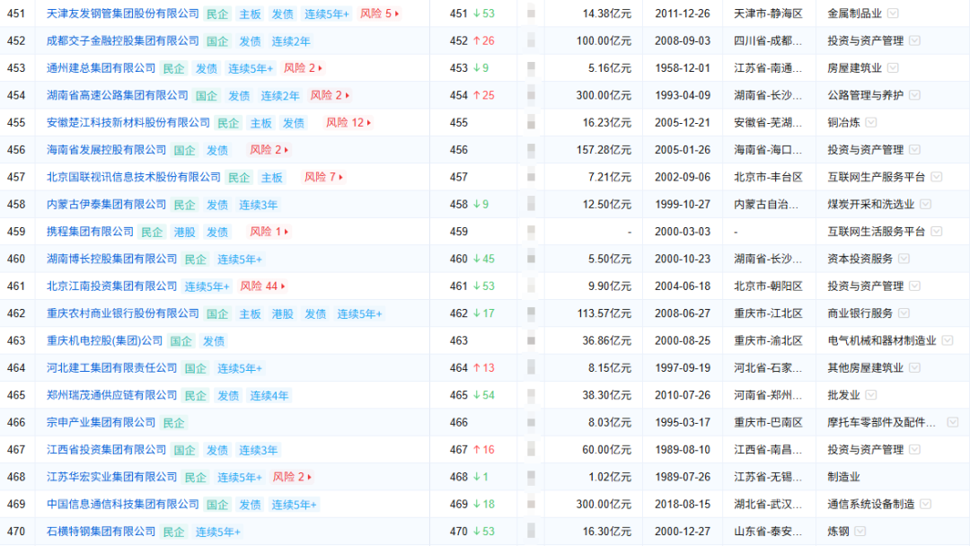970x546 pixels.
Task: Select date 2018-08-15 cell
Action: [683, 504]
